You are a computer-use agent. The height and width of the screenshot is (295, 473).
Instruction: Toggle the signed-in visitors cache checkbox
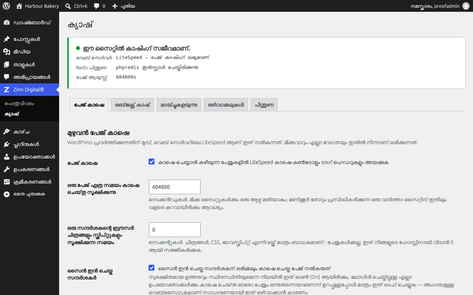(x=151, y=267)
